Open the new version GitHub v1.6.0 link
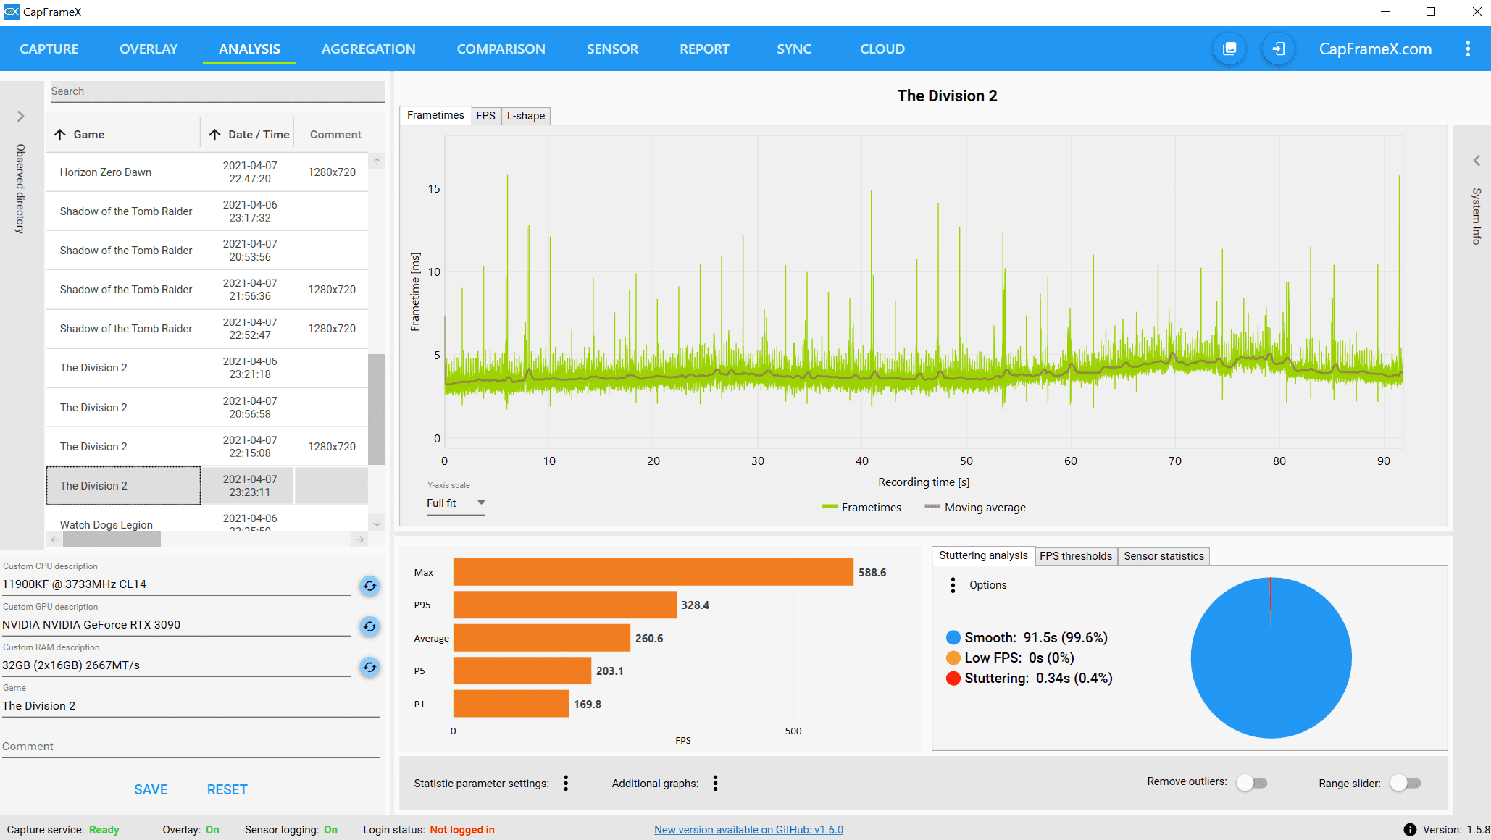The image size is (1491, 840). coord(748,830)
